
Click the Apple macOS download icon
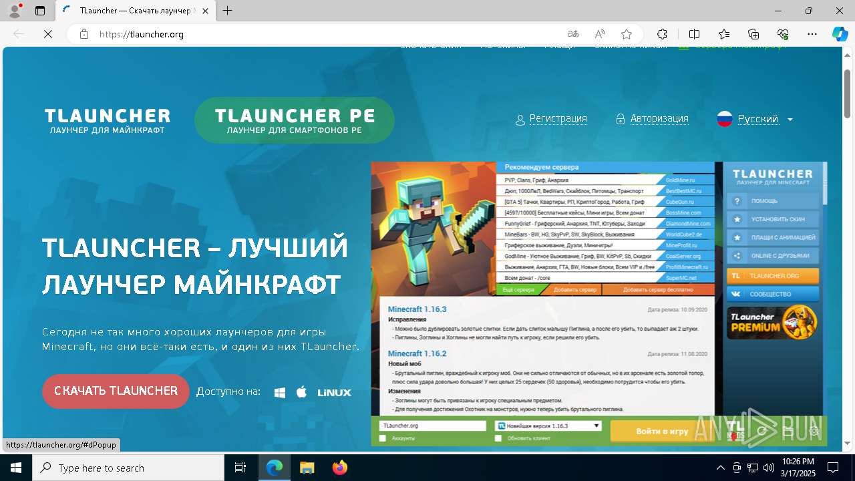pyautogui.click(x=301, y=391)
